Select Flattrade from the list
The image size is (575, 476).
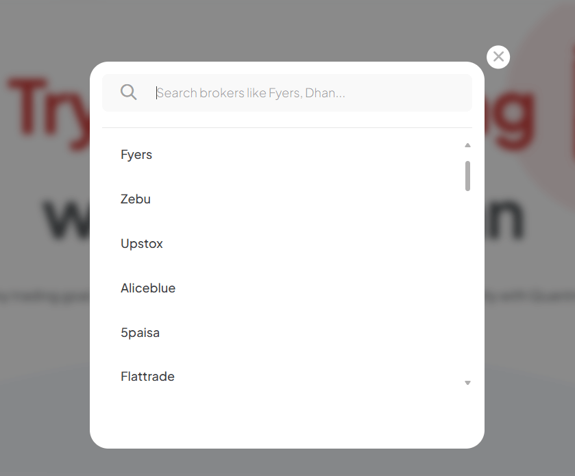(x=147, y=377)
